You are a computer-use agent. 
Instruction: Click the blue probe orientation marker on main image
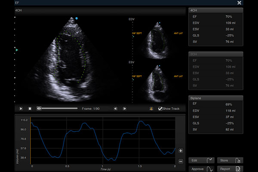click(77, 18)
